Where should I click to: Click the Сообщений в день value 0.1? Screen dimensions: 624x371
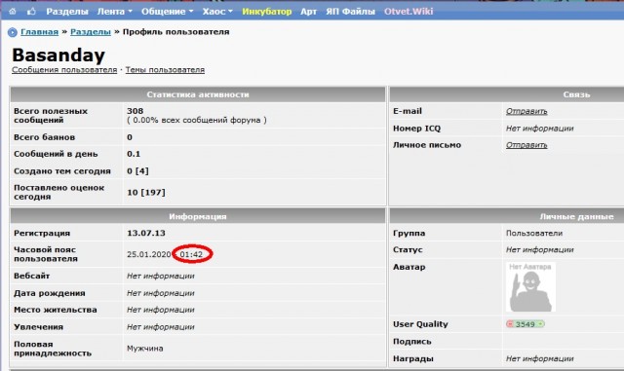point(134,154)
